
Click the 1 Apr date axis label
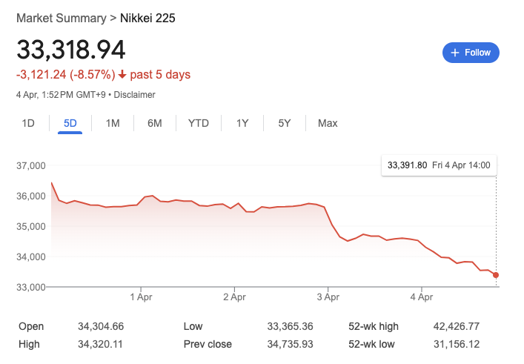point(140,297)
